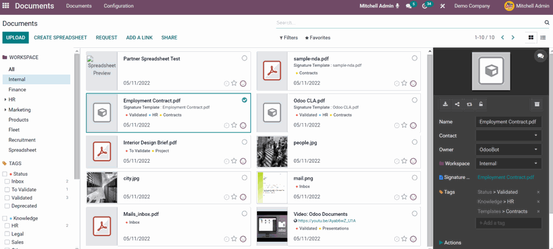Switch to list view icon
Image resolution: width=553 pixels, height=249 pixels.
tap(543, 38)
